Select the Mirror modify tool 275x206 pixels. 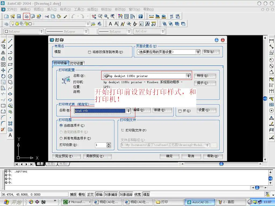click(3, 53)
